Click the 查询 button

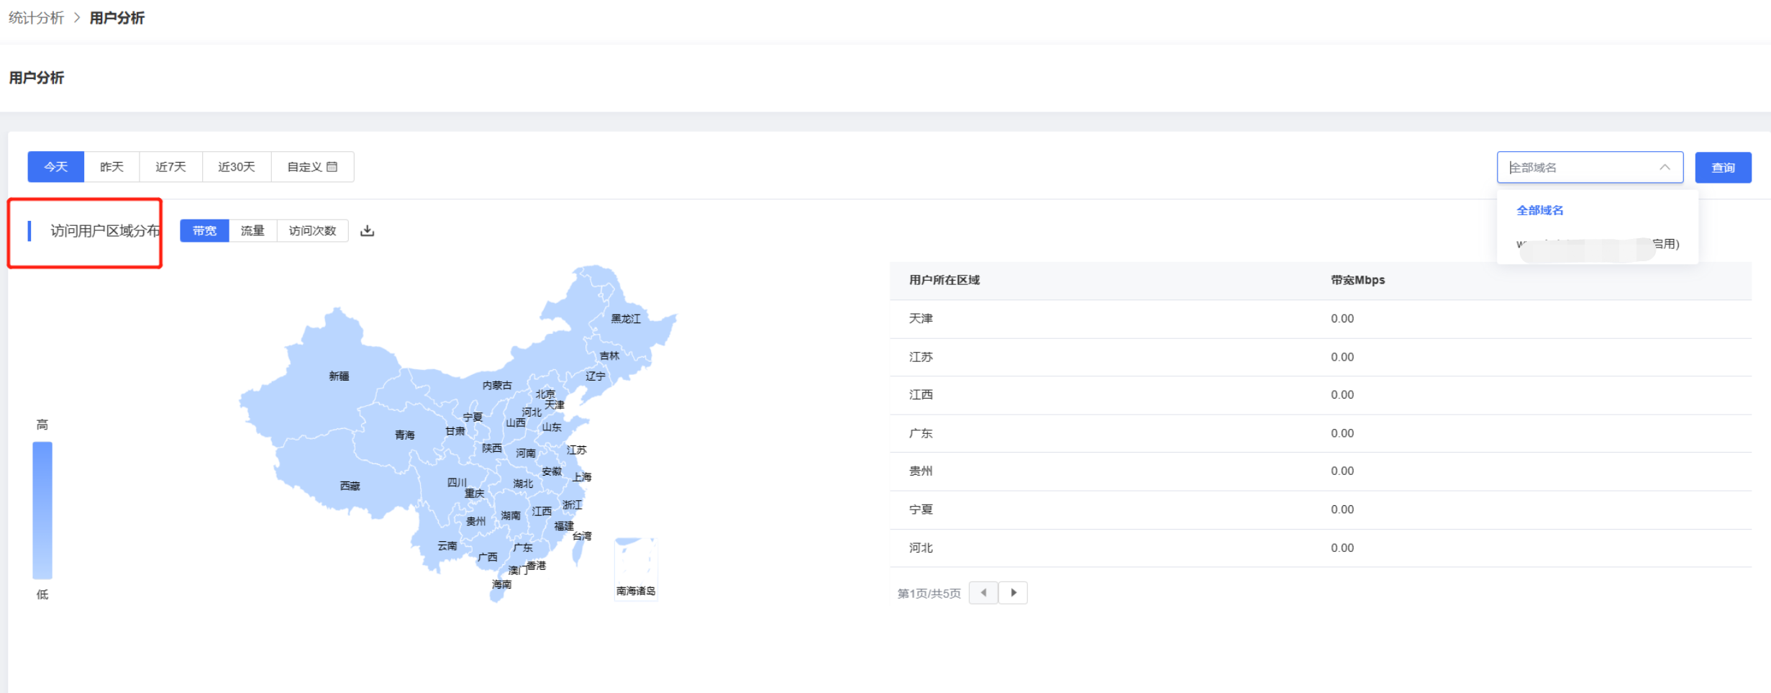(1723, 168)
